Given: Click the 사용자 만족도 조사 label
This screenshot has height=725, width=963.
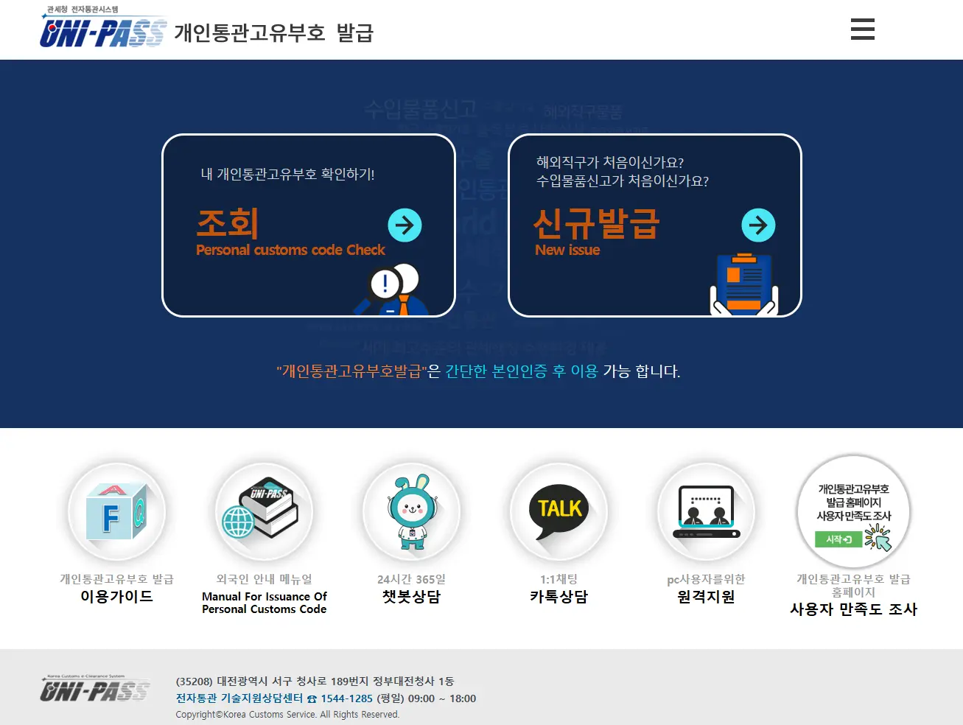Looking at the screenshot, I should tap(853, 609).
